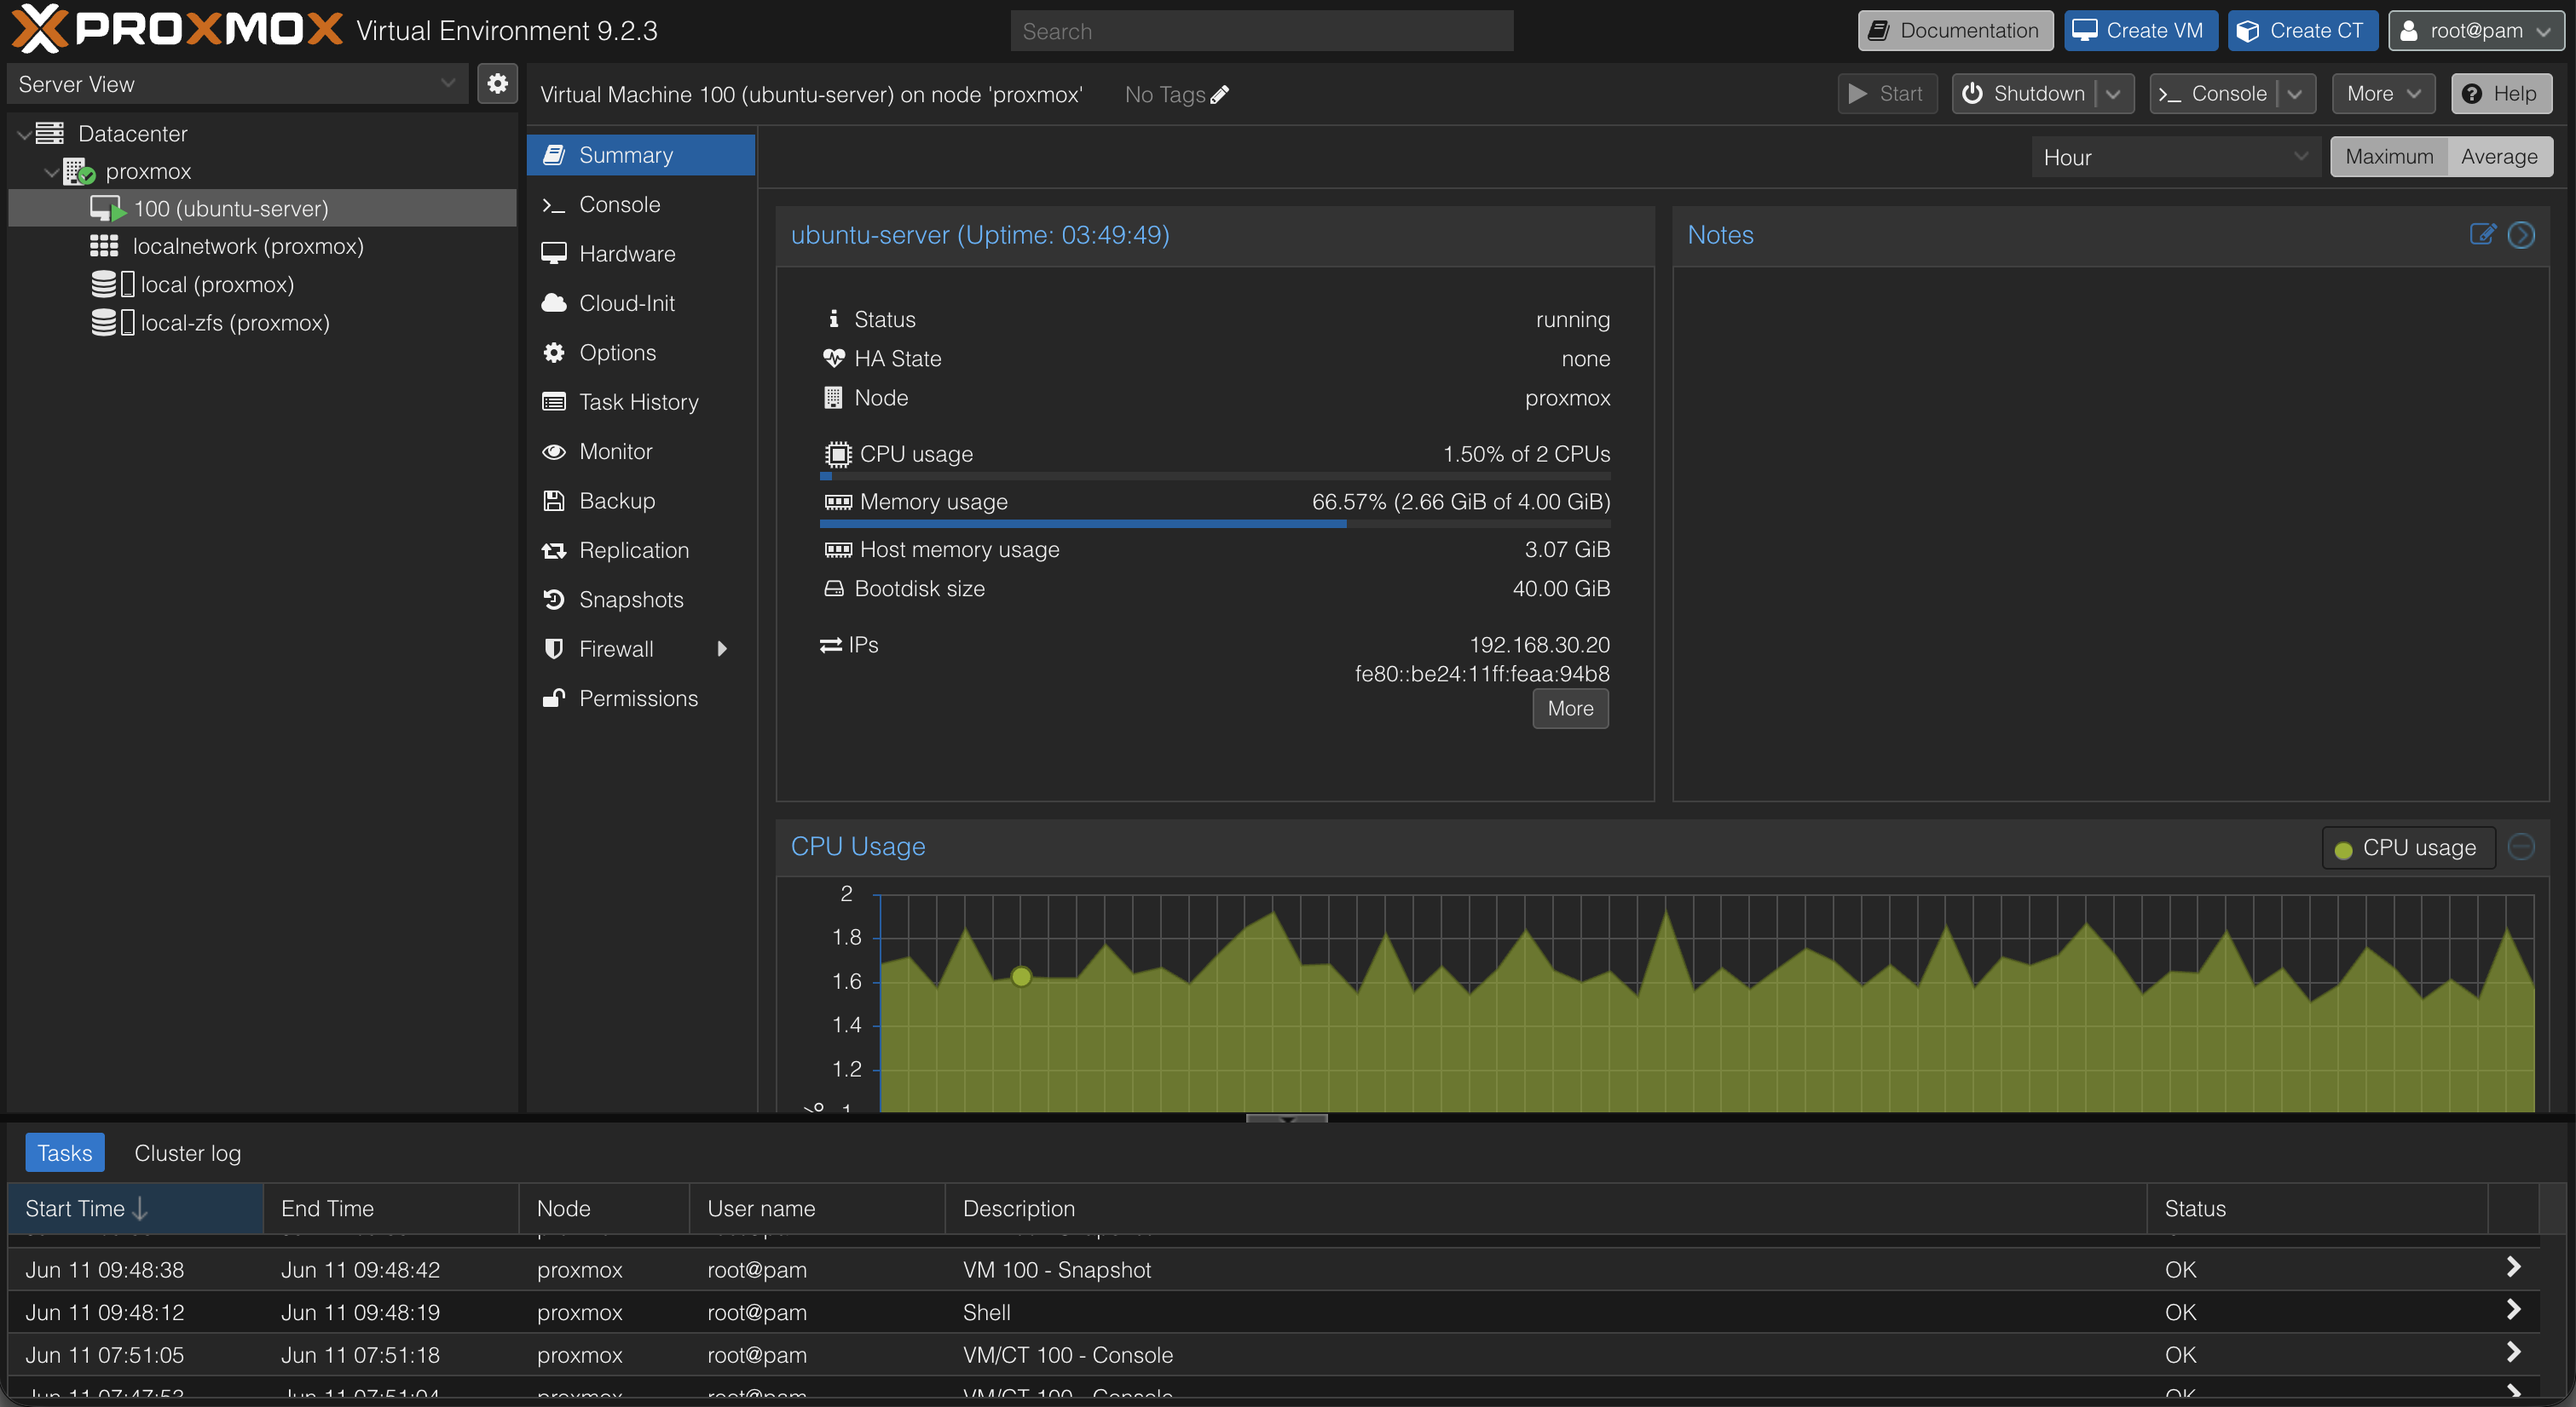
Task: Click the proxmox node icon
Action: point(79,171)
